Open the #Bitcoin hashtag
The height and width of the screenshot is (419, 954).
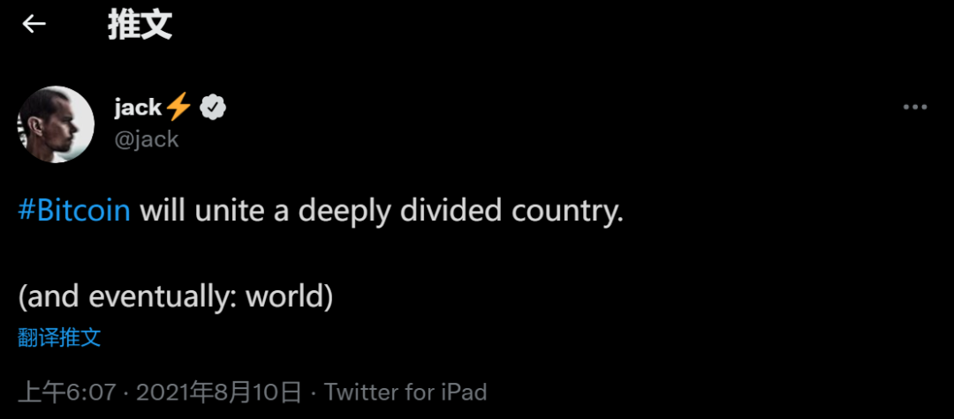74,211
